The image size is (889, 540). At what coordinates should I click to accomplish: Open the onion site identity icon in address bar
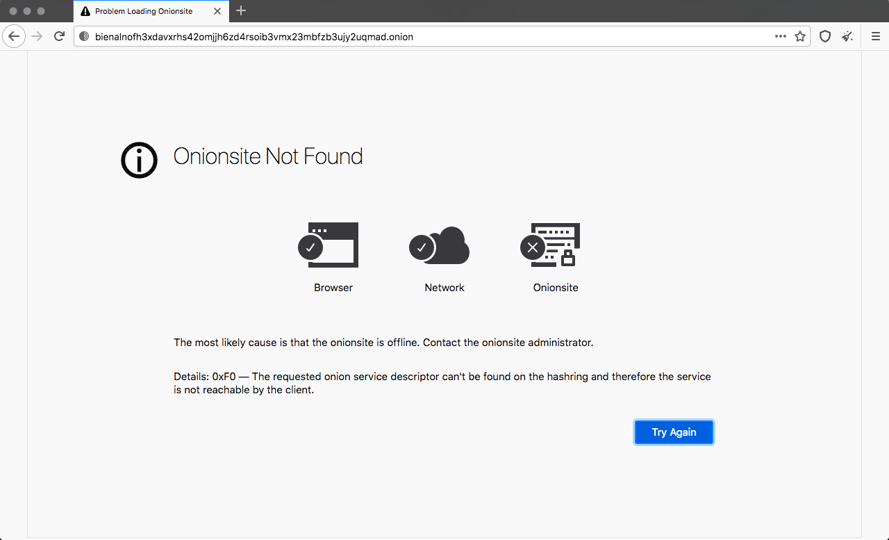pos(84,37)
